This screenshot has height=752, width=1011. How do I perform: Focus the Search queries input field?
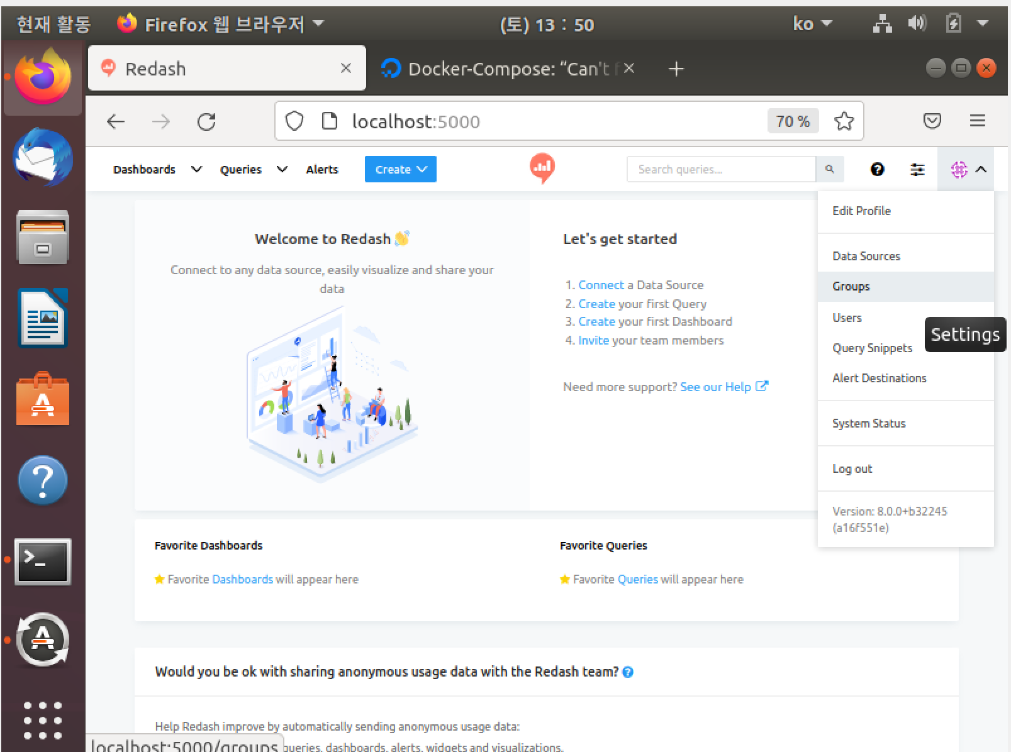click(x=721, y=169)
